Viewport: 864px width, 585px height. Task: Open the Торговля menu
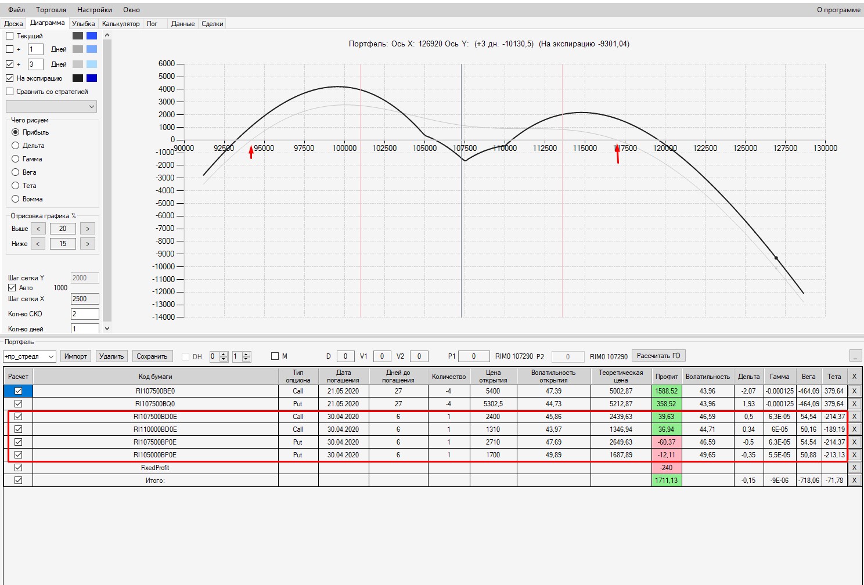coord(51,10)
